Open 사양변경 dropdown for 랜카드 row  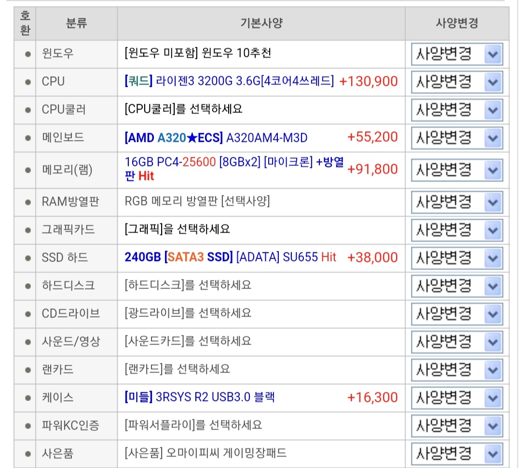457,370
